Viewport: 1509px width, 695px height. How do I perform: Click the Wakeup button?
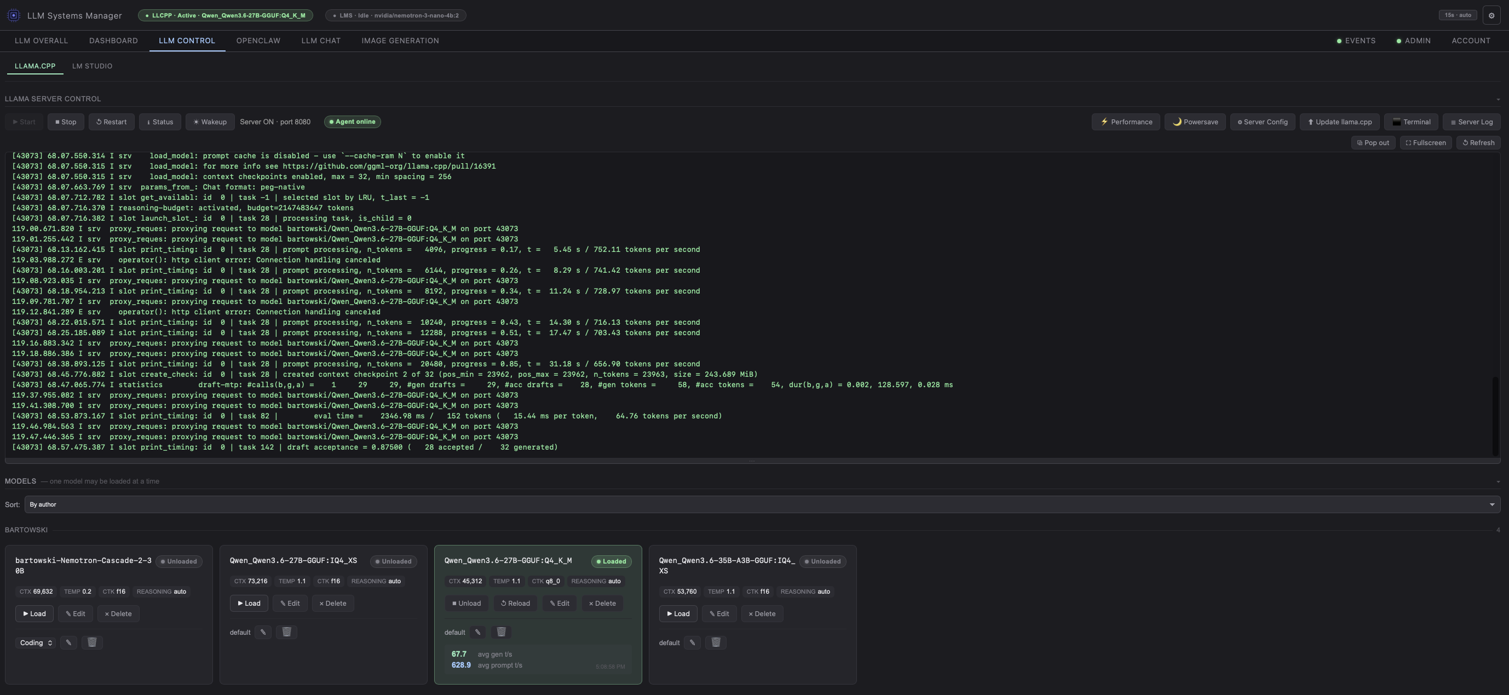click(210, 122)
